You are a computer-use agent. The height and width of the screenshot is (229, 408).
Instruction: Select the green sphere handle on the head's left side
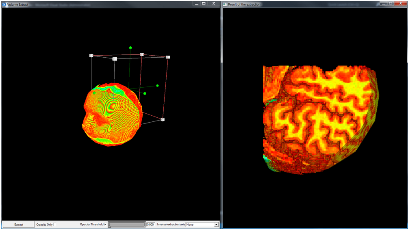(94, 93)
